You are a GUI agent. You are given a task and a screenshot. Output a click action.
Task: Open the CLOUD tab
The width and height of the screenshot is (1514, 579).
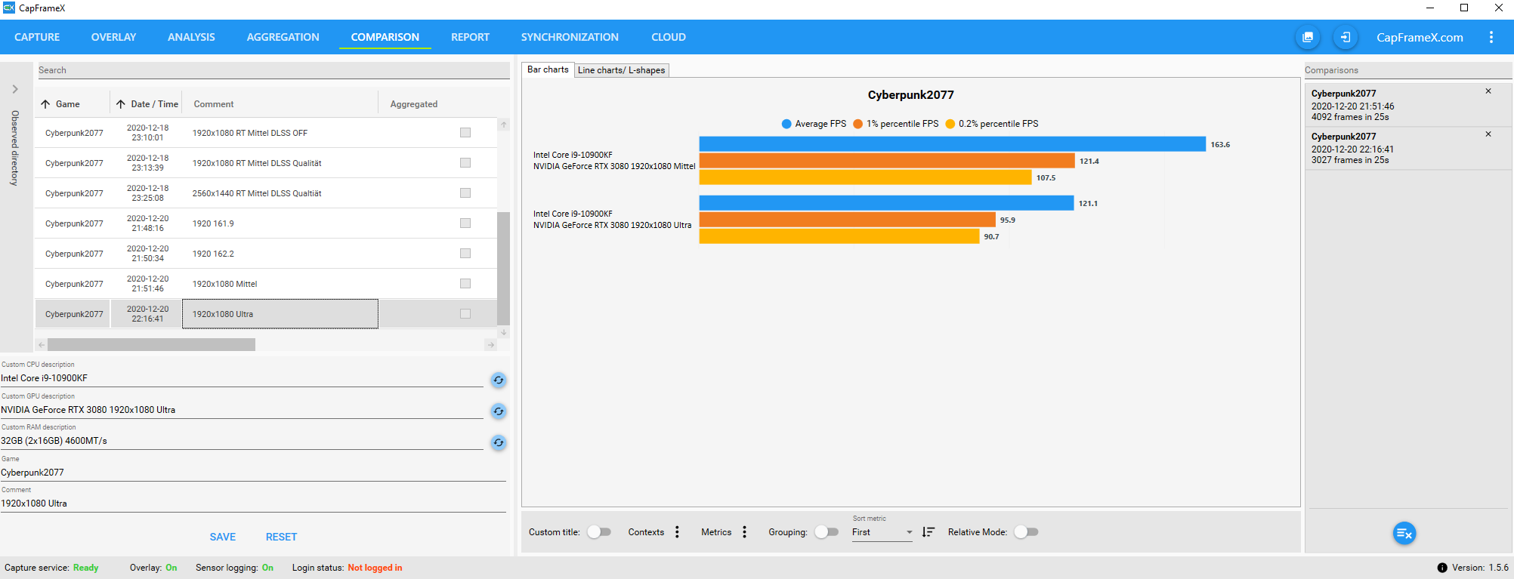click(x=669, y=37)
